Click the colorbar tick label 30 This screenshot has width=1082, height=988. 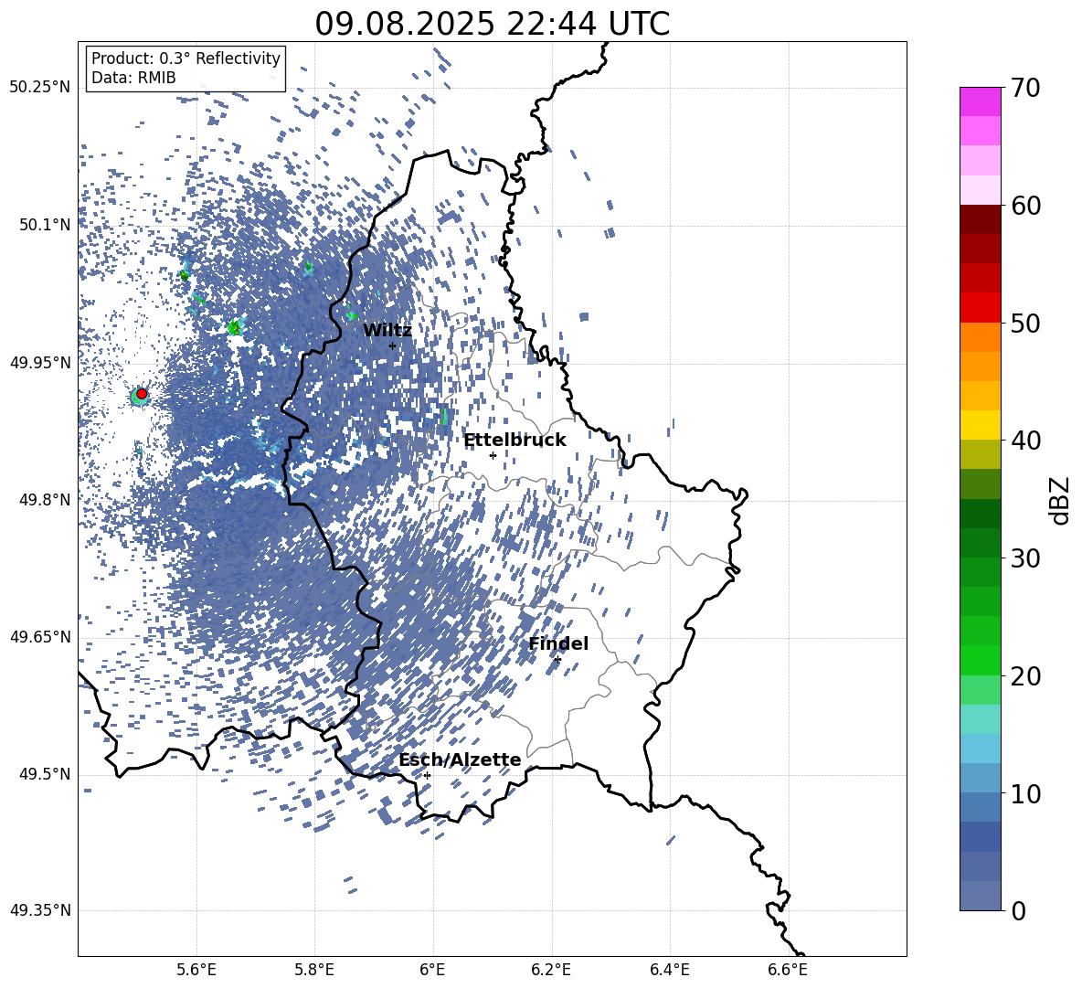click(x=1024, y=558)
